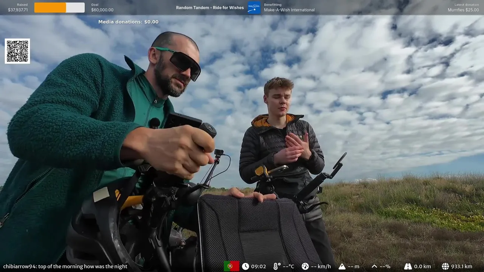
Task: Click the Random Tandem - Ride for Wishes title
Action: [x=210, y=8]
